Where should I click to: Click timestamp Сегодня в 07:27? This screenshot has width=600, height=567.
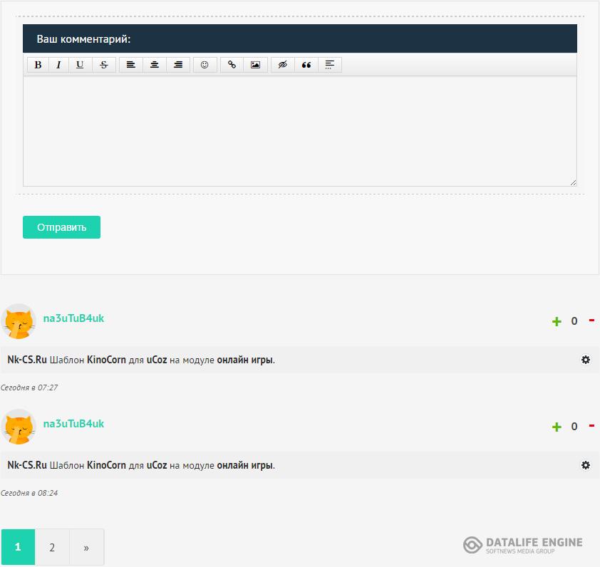pyautogui.click(x=29, y=387)
